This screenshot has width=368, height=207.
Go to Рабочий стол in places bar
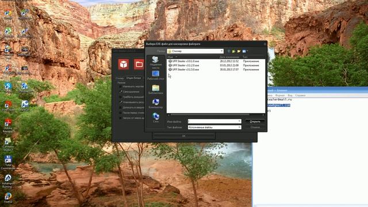pyautogui.click(x=156, y=75)
